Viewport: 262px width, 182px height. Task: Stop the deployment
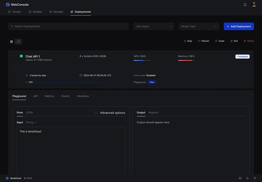pos(188,41)
